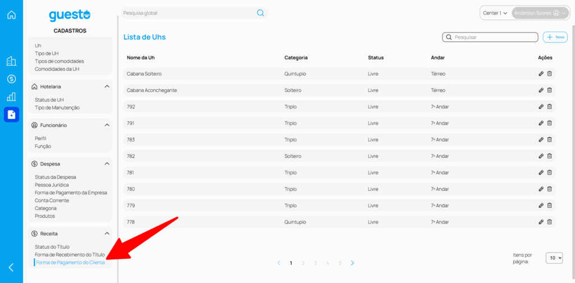Image resolution: width=575 pixels, height=283 pixels.
Task: Open the dollar finance icon in sidebar
Action: tap(11, 79)
